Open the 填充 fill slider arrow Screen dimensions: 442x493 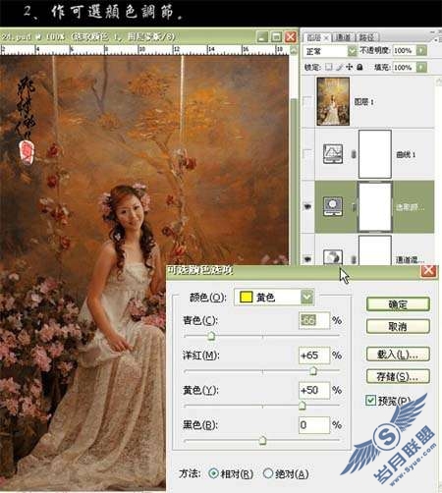point(421,67)
